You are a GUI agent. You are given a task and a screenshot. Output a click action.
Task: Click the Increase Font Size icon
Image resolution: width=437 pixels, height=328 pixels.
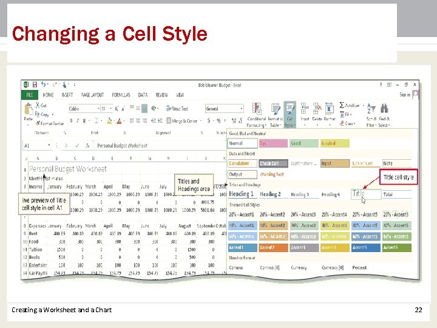117,109
